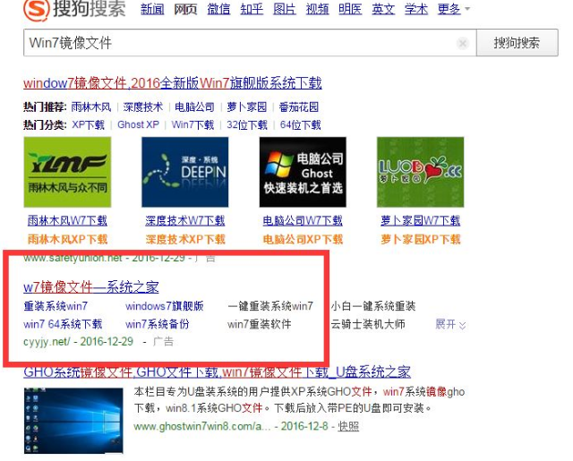Clear the search box with X icon
The image size is (573, 461).
(x=462, y=43)
